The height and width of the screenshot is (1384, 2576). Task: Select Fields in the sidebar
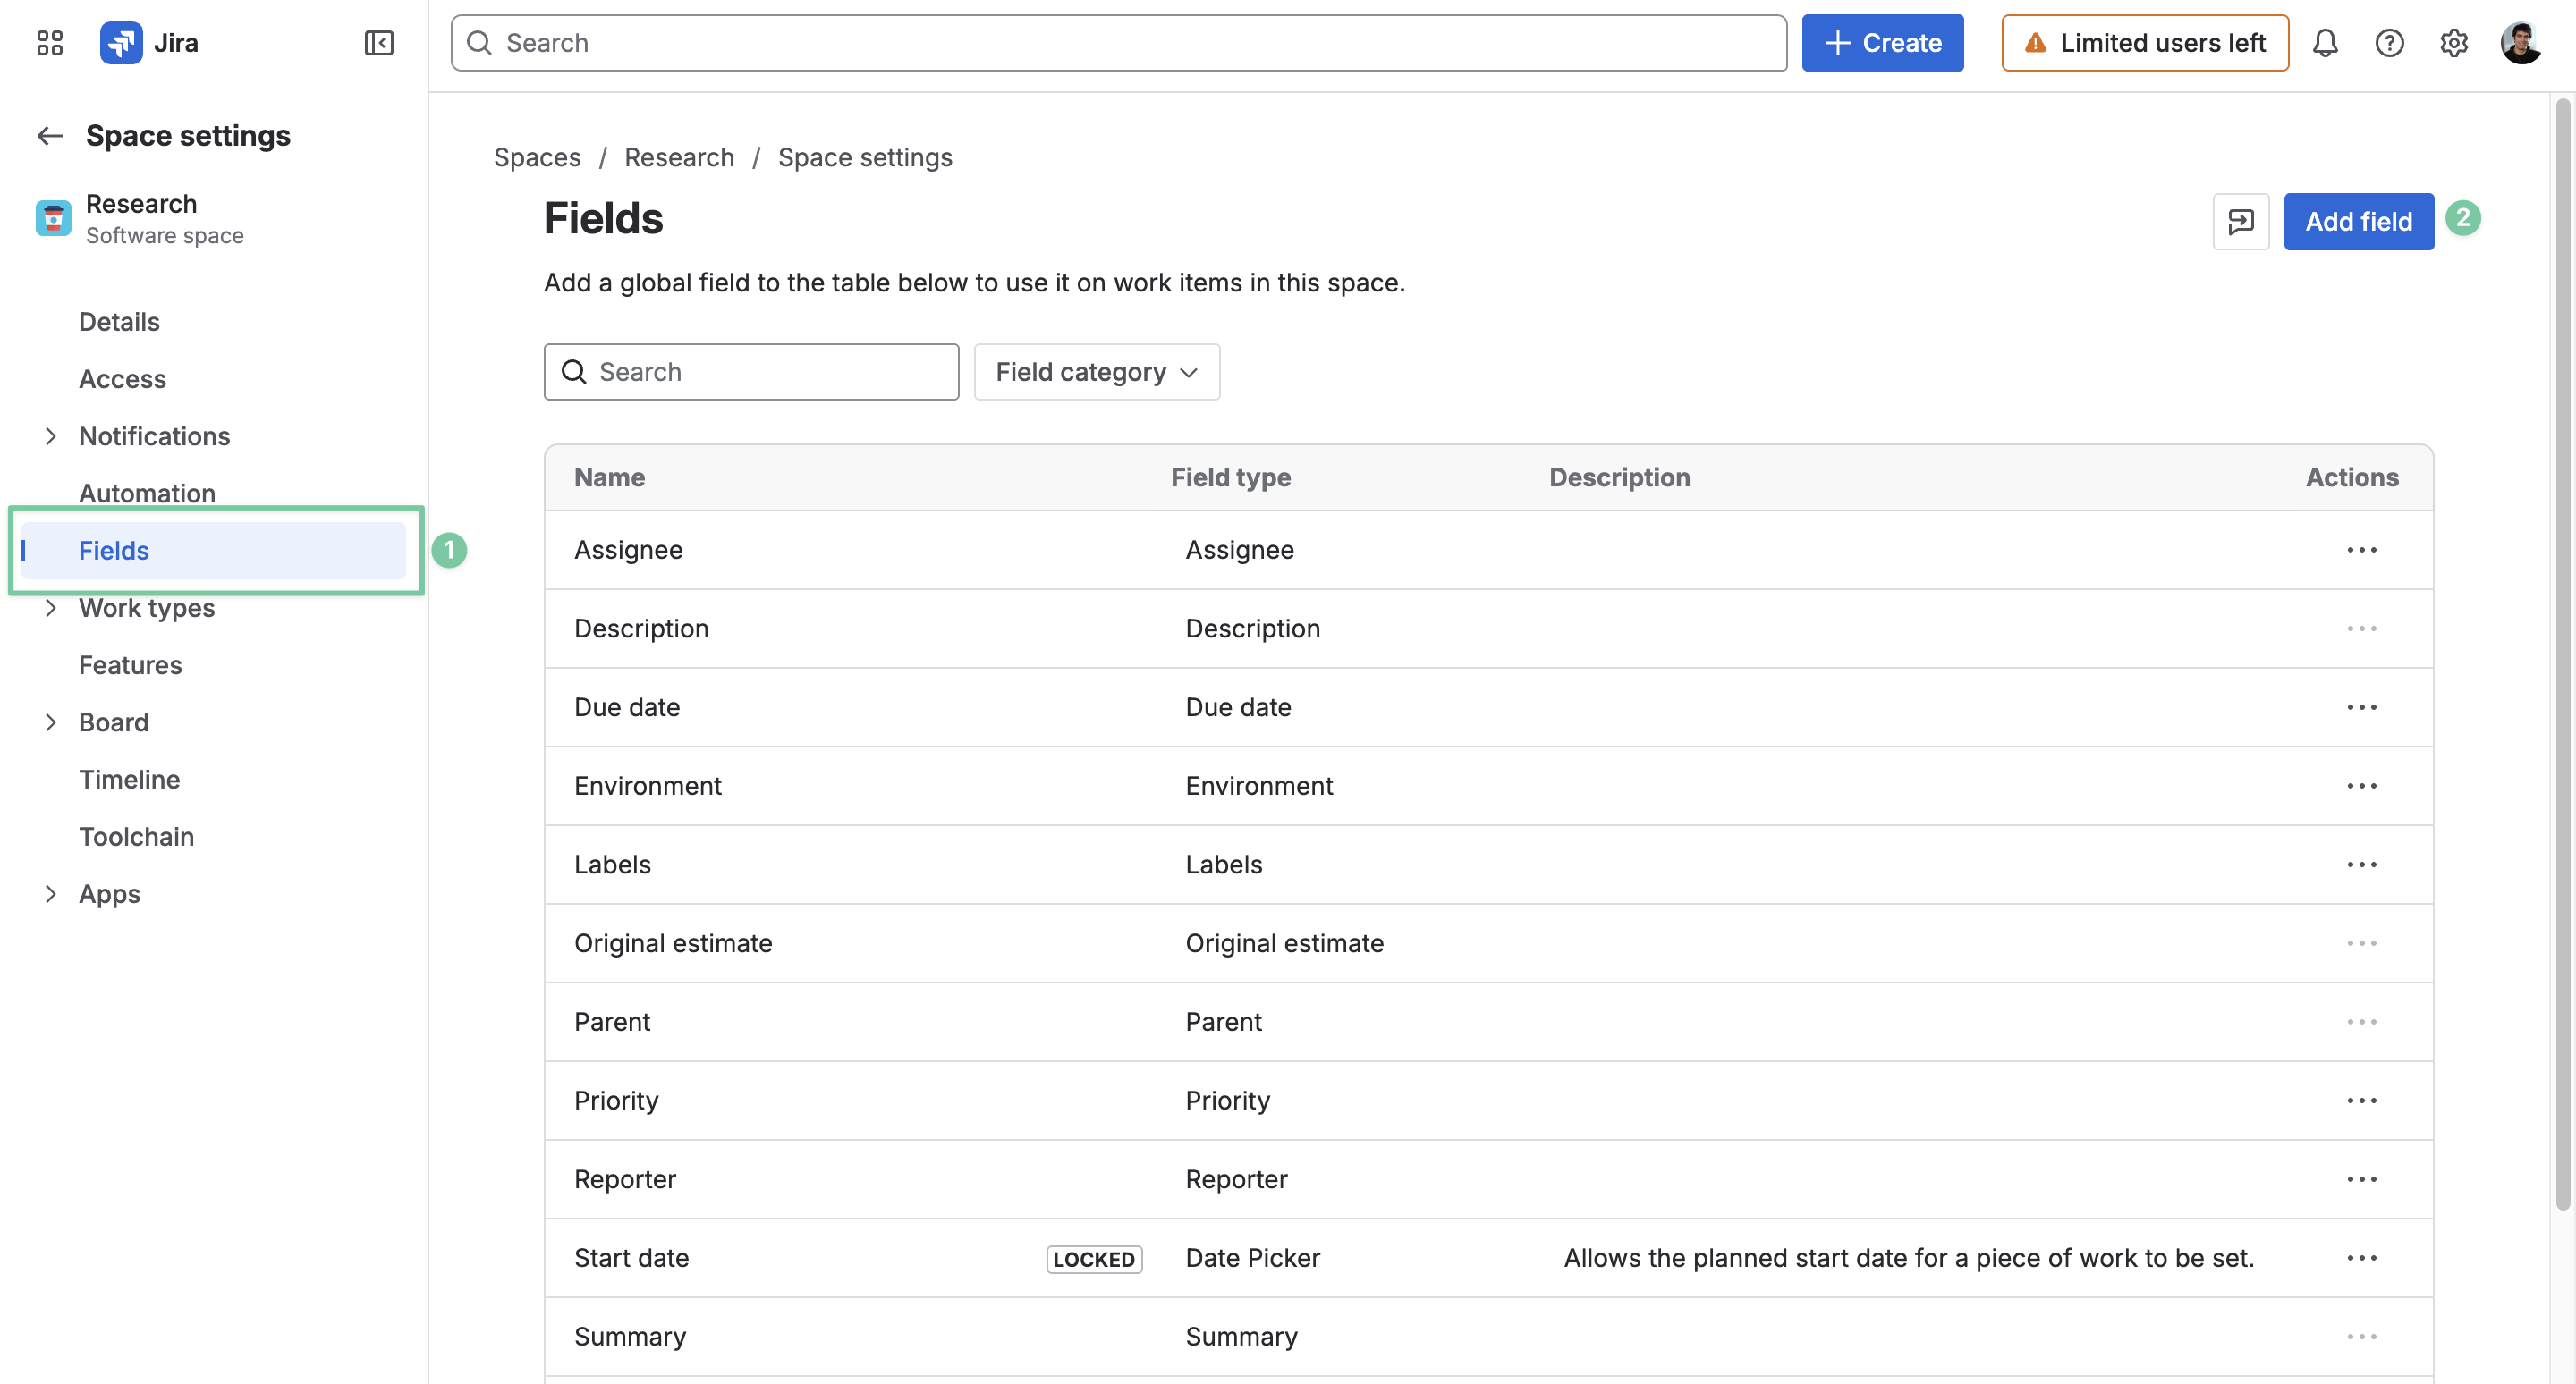point(213,551)
